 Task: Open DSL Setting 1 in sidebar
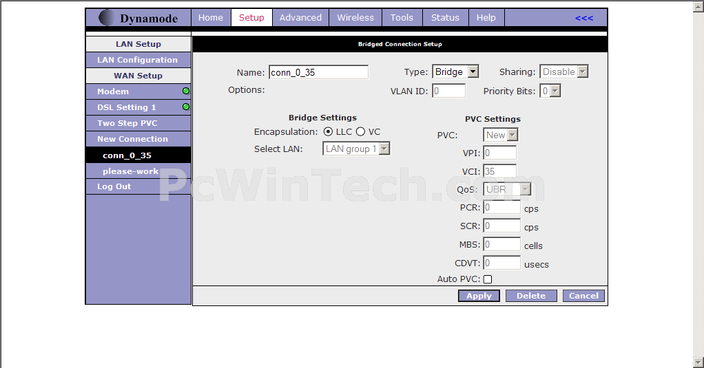pos(138,107)
